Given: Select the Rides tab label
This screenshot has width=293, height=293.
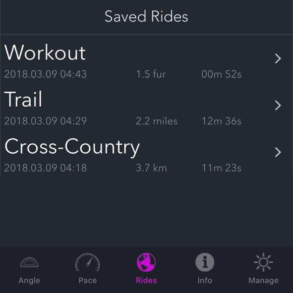Looking at the screenshot, I should coord(146,280).
